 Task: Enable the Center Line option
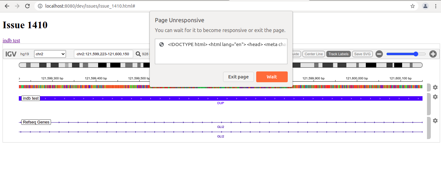tap(314, 54)
